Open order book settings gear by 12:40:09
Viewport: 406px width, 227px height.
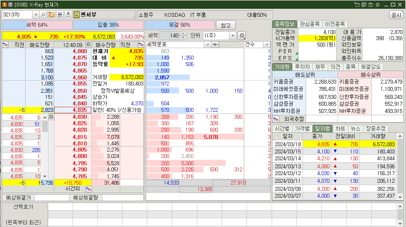(x=89, y=44)
